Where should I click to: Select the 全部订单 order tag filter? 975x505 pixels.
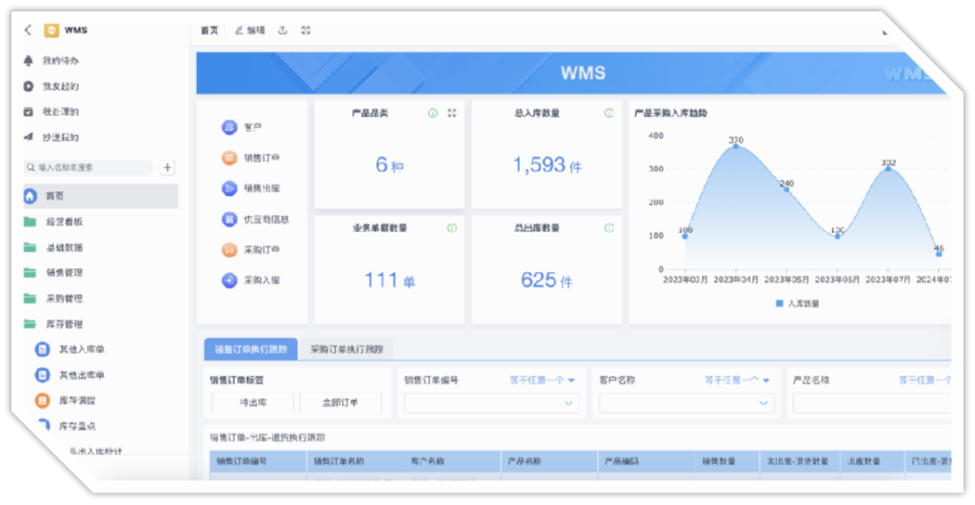click(341, 402)
